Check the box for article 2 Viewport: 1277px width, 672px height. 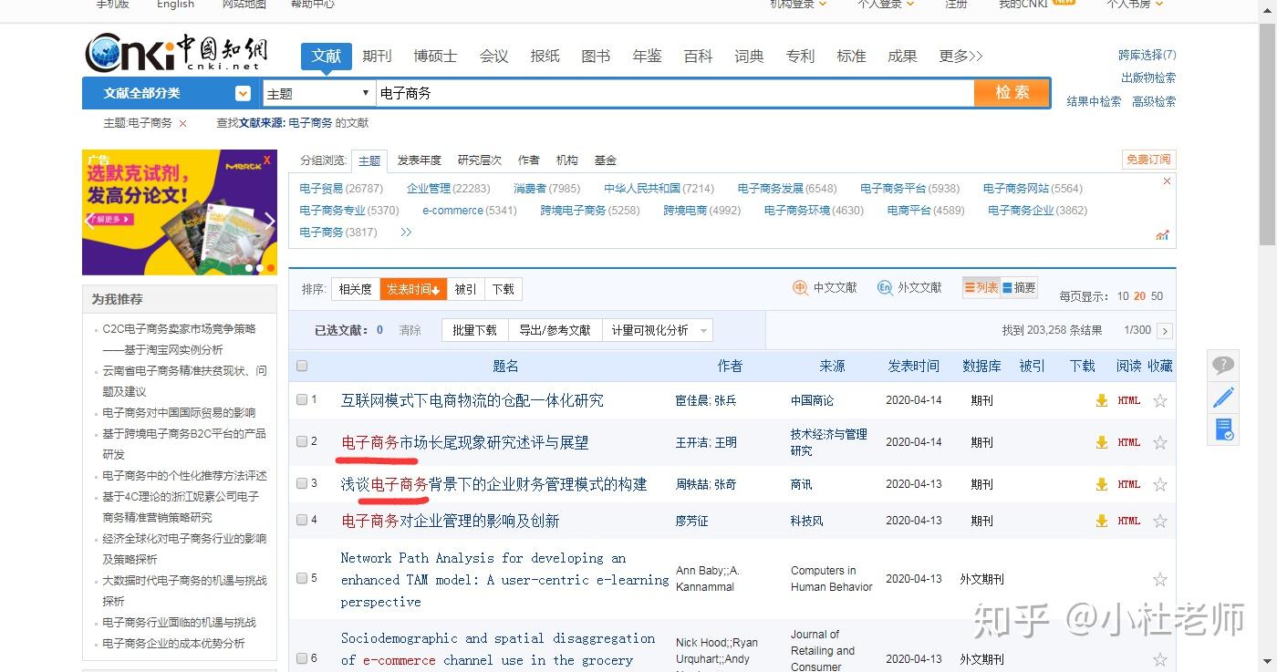pos(302,441)
